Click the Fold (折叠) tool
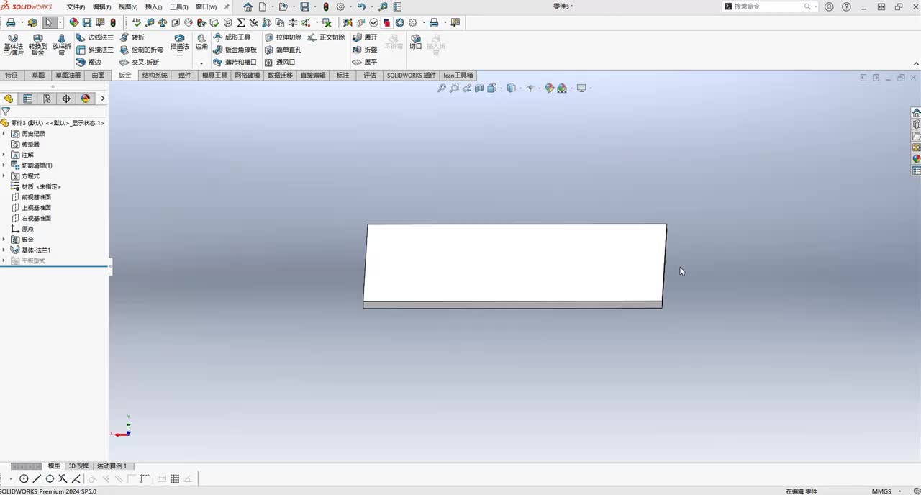The height and width of the screenshot is (495, 921). pyautogui.click(x=365, y=50)
